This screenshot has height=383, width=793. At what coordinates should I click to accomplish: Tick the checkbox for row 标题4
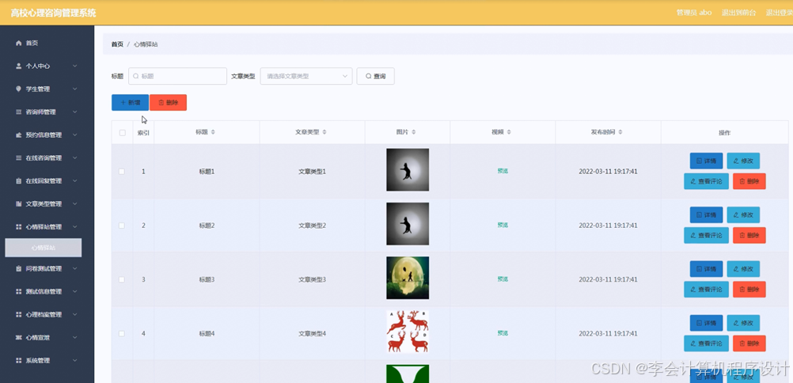coord(122,333)
